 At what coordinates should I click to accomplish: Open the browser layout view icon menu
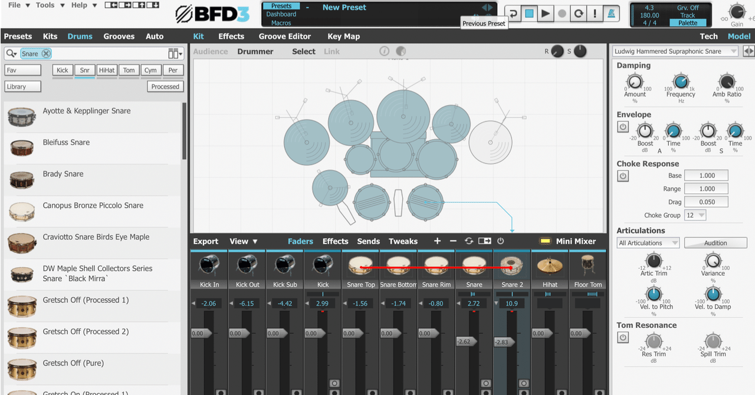[x=175, y=54]
